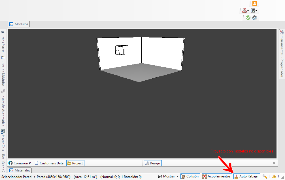Select the wall cabinet in 3D view
285x180 pixels.
coord(122,50)
